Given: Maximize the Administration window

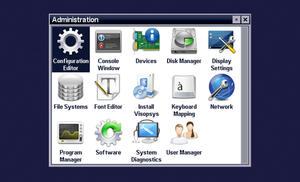Looking at the screenshot, I should 236,19.
